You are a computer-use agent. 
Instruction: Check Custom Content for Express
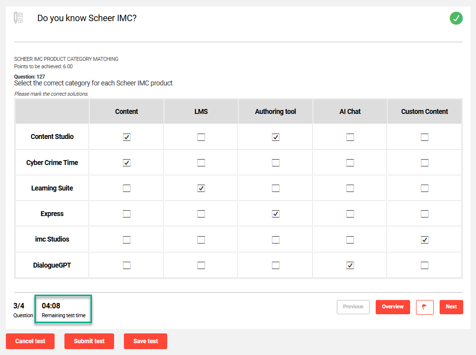(x=425, y=214)
